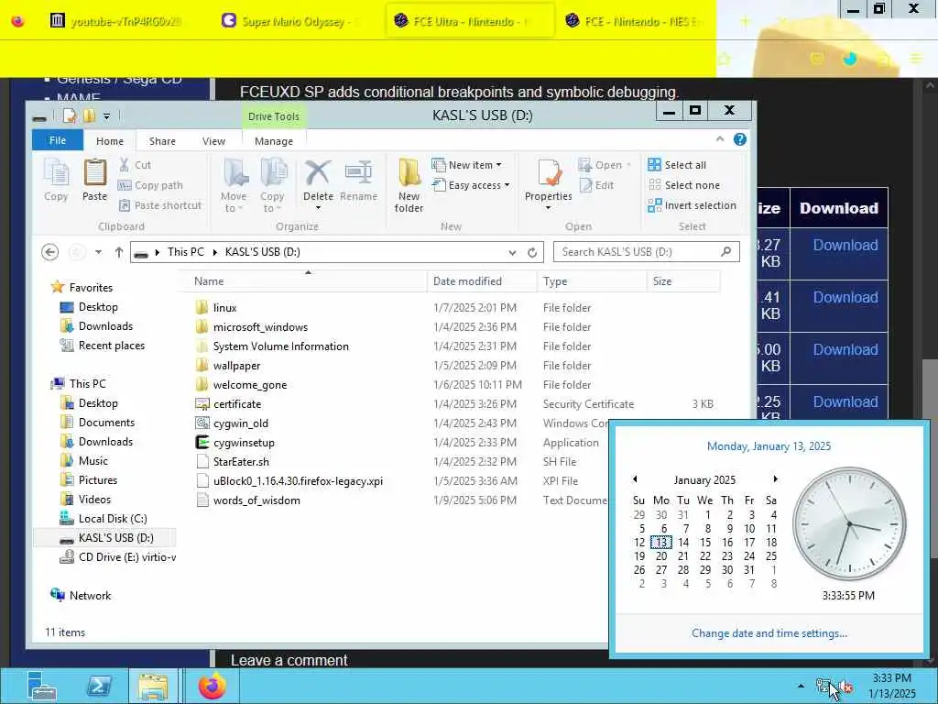The width and height of the screenshot is (938, 704).
Task: Click the Edit option in Open group
Action: 596,185
